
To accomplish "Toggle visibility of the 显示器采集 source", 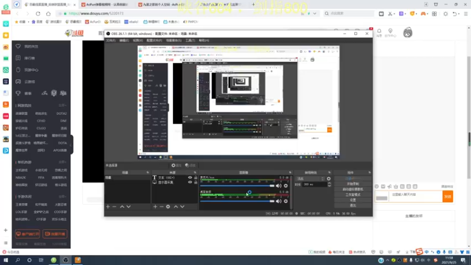I will coord(190,182).
